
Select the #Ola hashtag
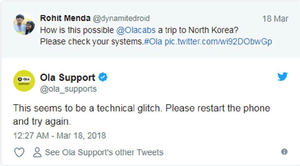point(153,42)
